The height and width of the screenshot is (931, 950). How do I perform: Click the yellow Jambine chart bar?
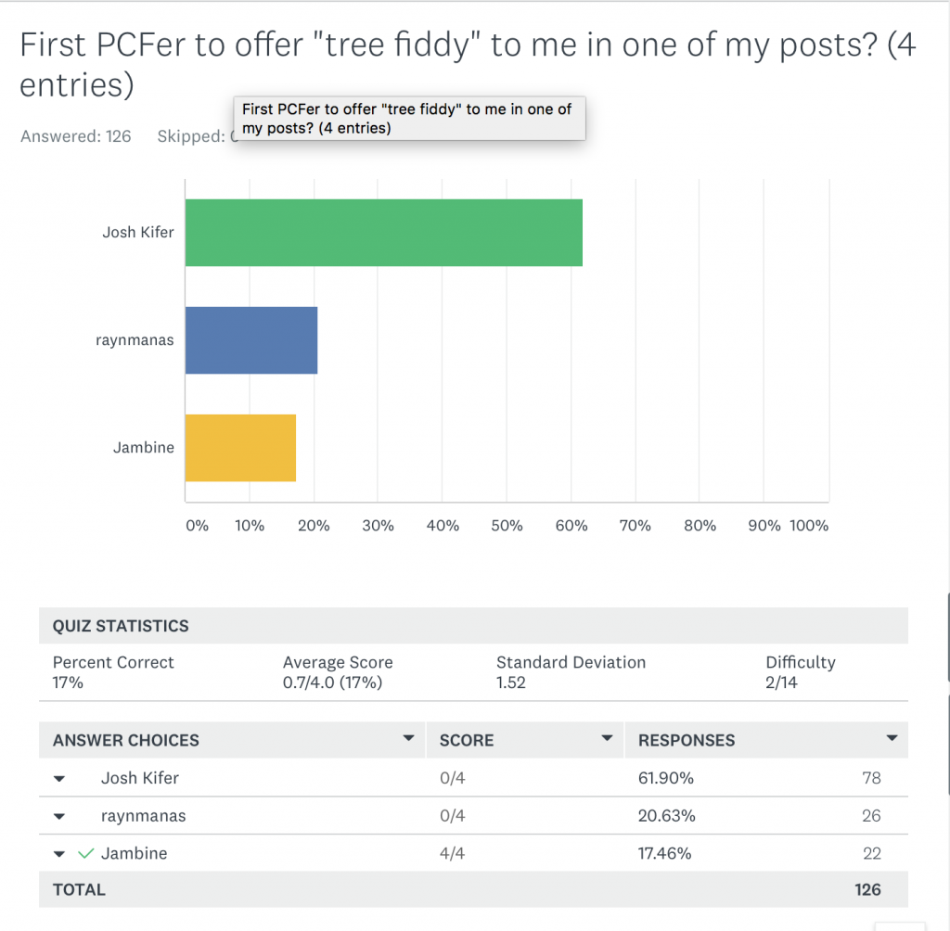pyautogui.click(x=240, y=448)
